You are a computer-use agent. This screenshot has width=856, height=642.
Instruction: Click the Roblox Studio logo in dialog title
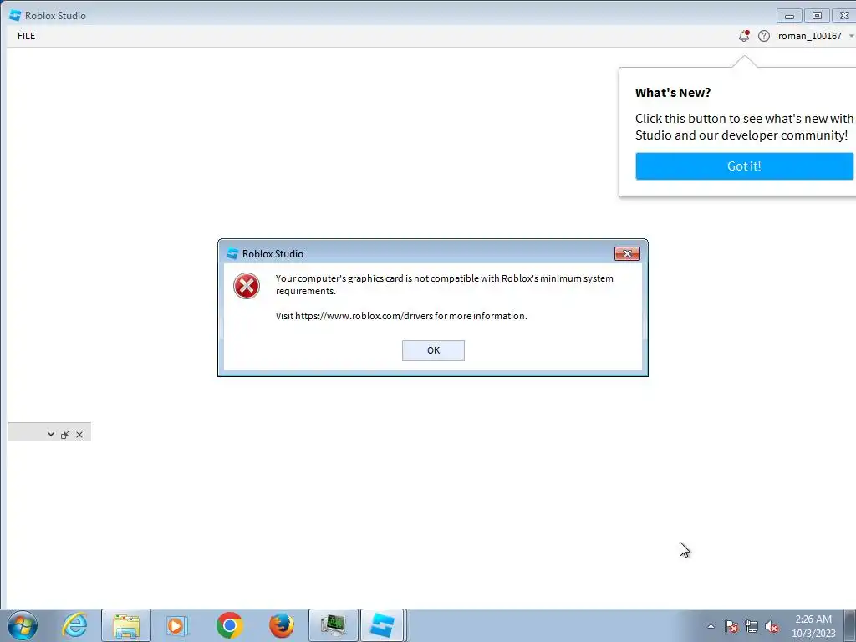(x=232, y=254)
